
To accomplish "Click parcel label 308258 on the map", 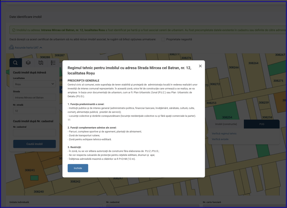I will point(267,117).
